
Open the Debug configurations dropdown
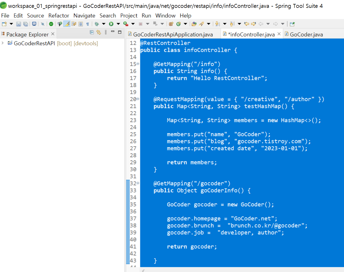tap(104, 24)
